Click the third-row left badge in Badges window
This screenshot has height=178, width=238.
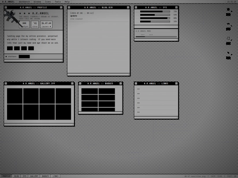[x=89, y=104]
